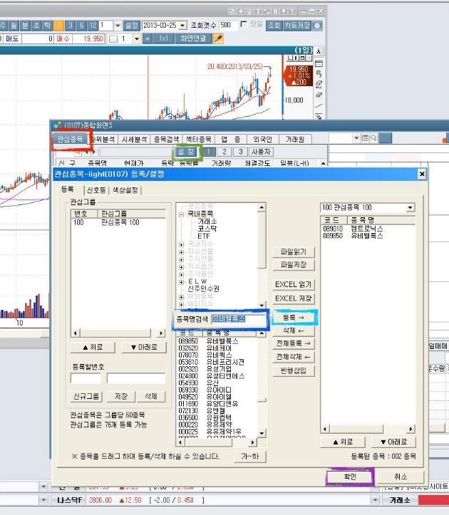
Task: Open the dropdown next to chart count 1
Action: [137, 39]
